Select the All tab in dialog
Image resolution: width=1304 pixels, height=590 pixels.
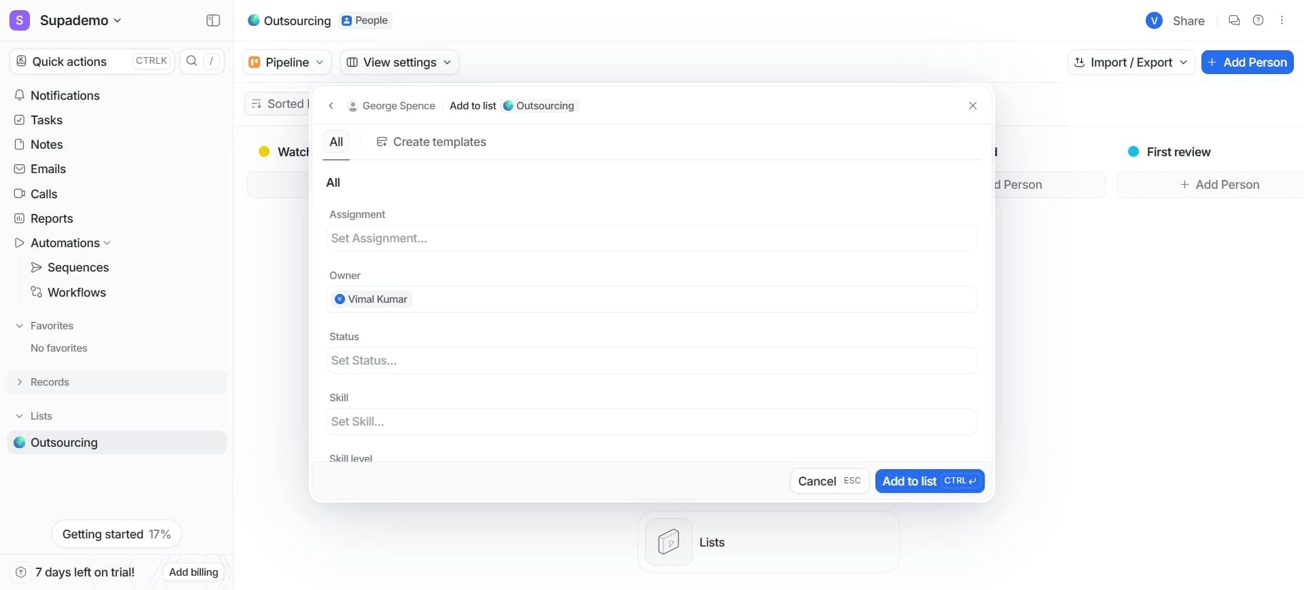point(336,142)
